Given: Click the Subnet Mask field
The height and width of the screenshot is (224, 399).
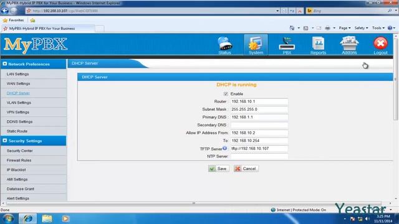Looking at the screenshot, I should click(259, 110).
